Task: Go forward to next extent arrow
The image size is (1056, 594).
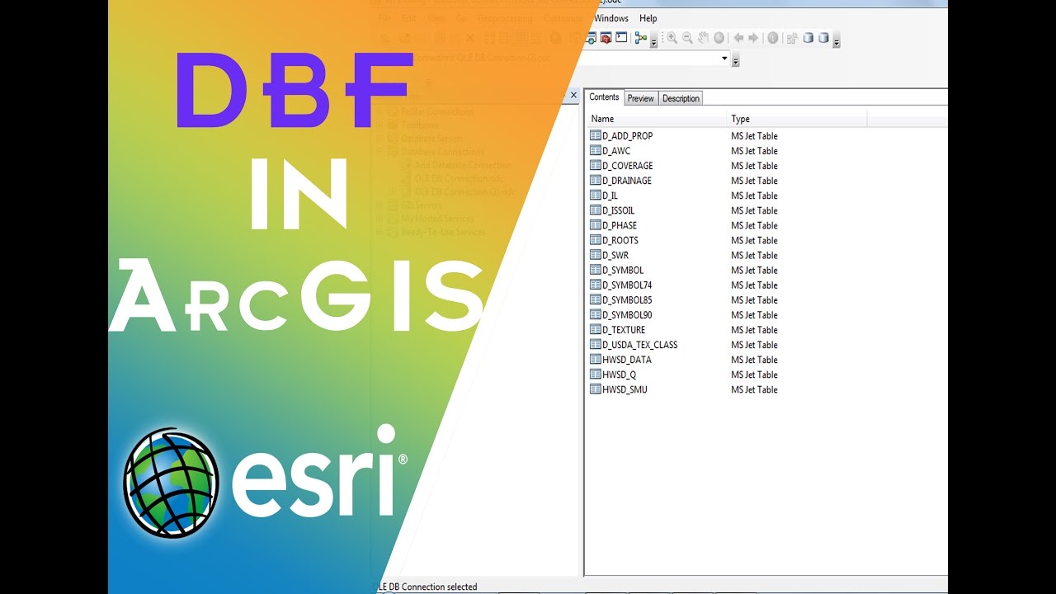Action: pyautogui.click(x=753, y=38)
